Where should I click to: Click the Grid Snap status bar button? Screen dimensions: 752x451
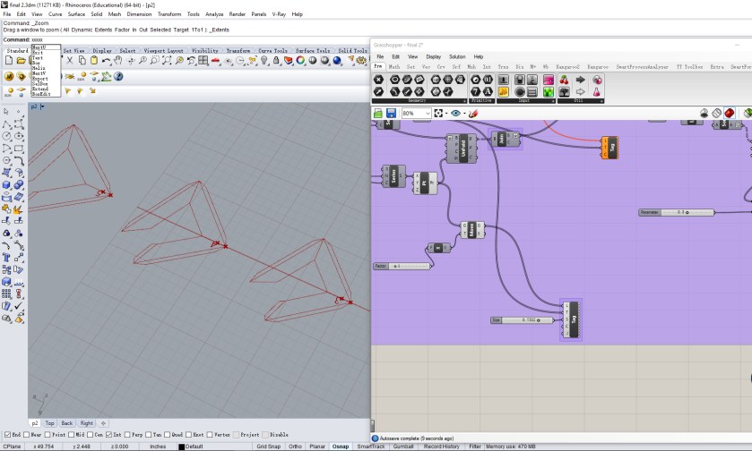pos(267,446)
